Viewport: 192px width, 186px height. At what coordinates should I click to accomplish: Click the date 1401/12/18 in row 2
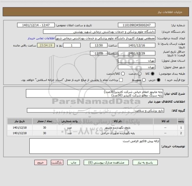pyautogui.click(x=20, y=133)
